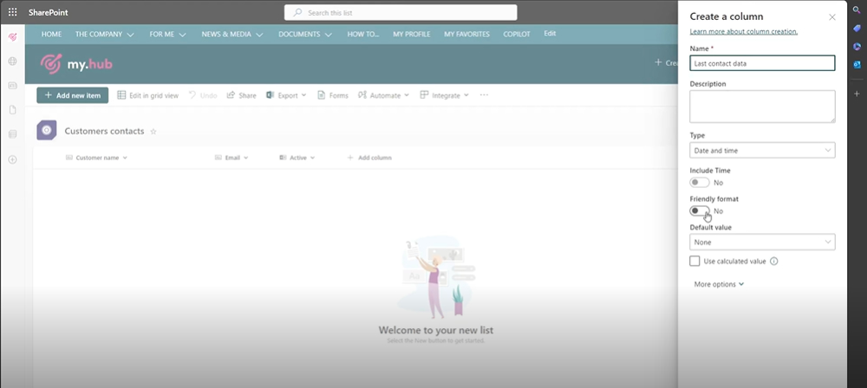Click the Add new item button

tap(73, 95)
